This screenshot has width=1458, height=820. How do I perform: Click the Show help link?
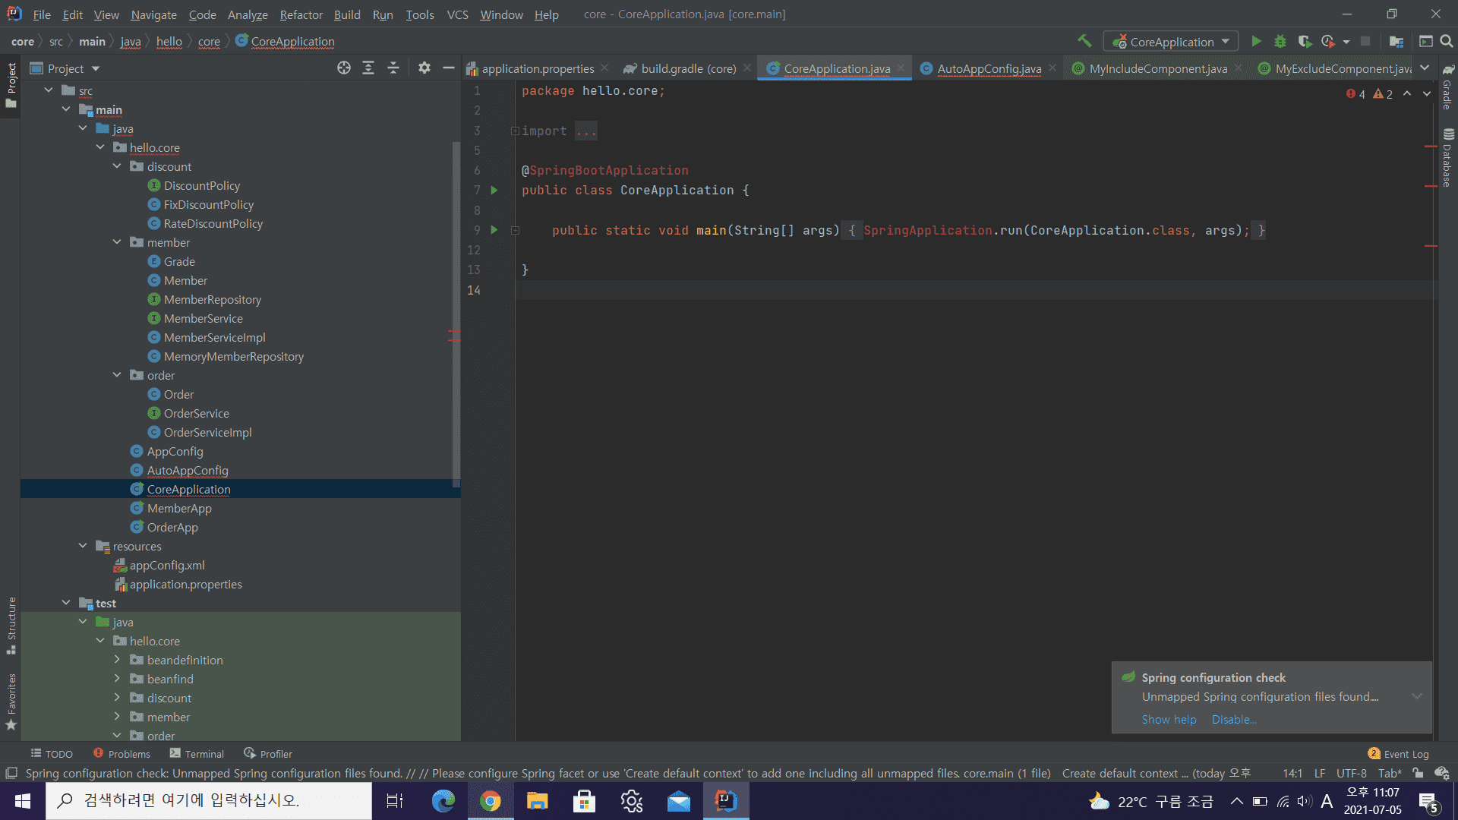(1169, 719)
